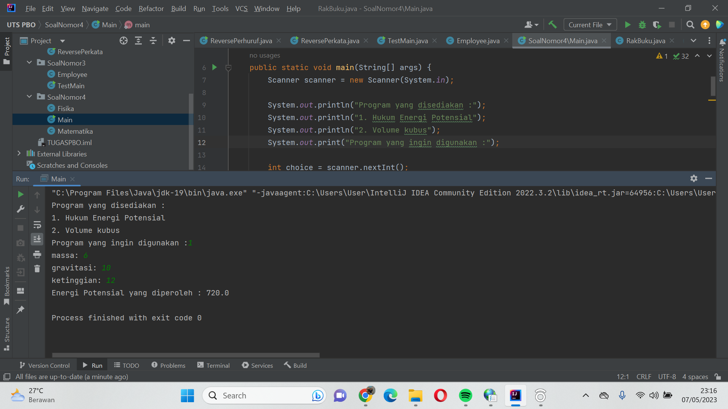Start debugging with the bug icon

tap(642, 24)
